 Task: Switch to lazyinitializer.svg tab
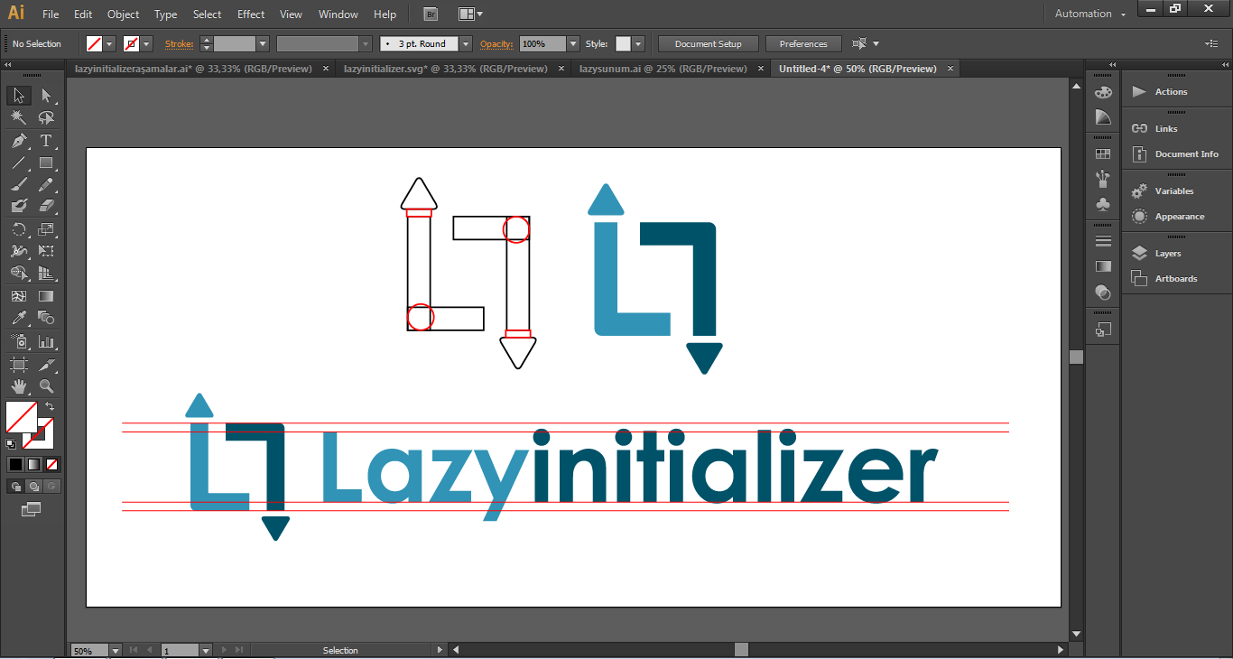point(445,69)
